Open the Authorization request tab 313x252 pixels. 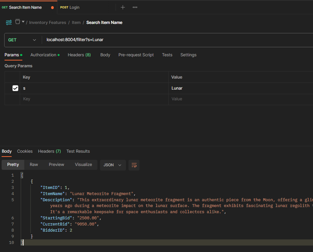43,55
